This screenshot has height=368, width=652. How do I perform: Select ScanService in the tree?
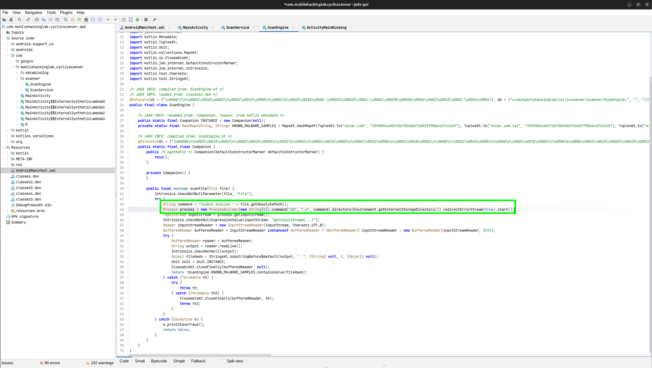pos(41,90)
